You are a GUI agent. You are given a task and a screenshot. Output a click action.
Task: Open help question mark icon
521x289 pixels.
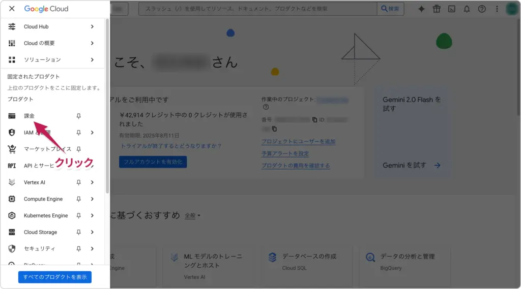click(x=482, y=9)
